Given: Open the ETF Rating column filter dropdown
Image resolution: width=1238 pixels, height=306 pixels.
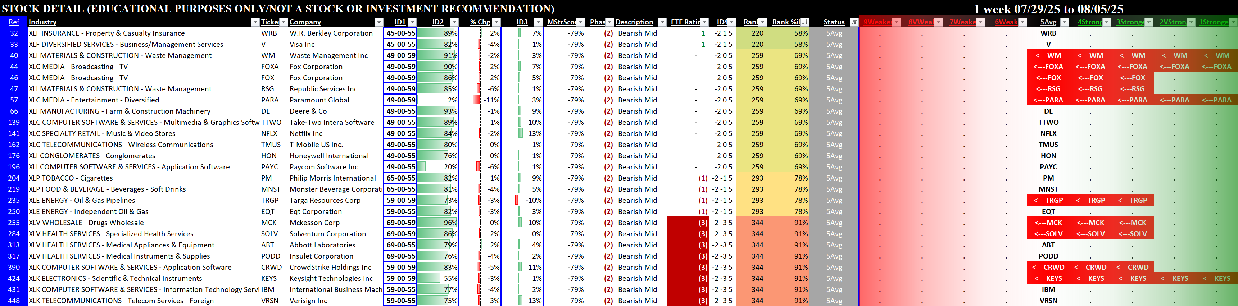Looking at the screenshot, I should tap(704, 22).
